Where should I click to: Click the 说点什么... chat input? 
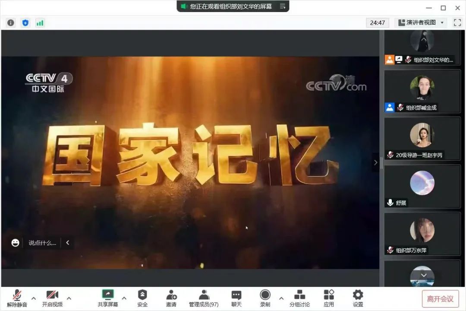pos(42,243)
